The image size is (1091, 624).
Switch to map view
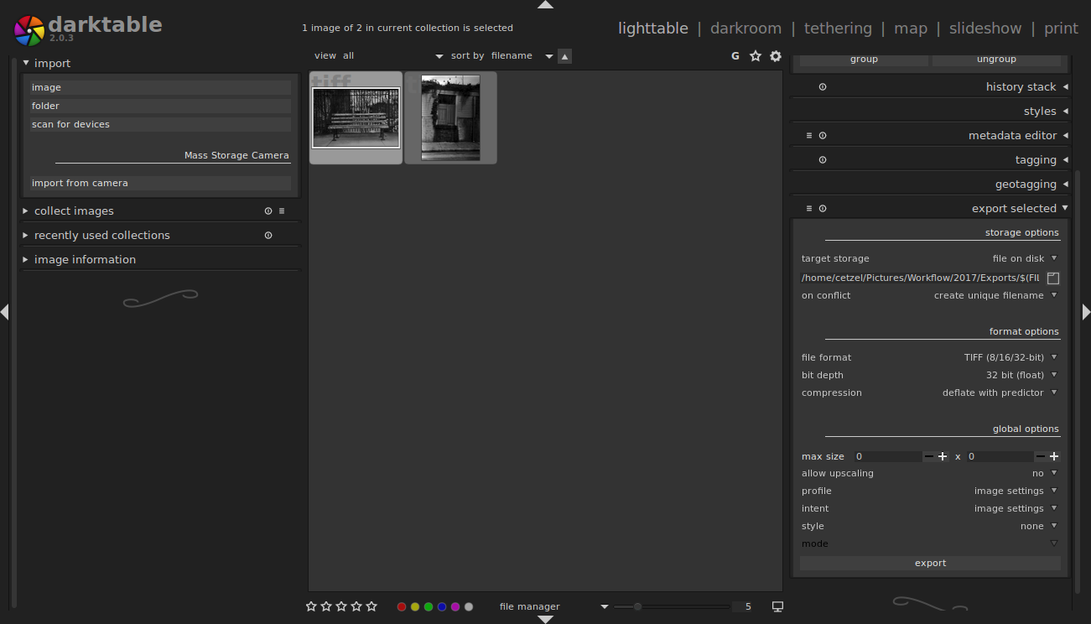tap(911, 29)
